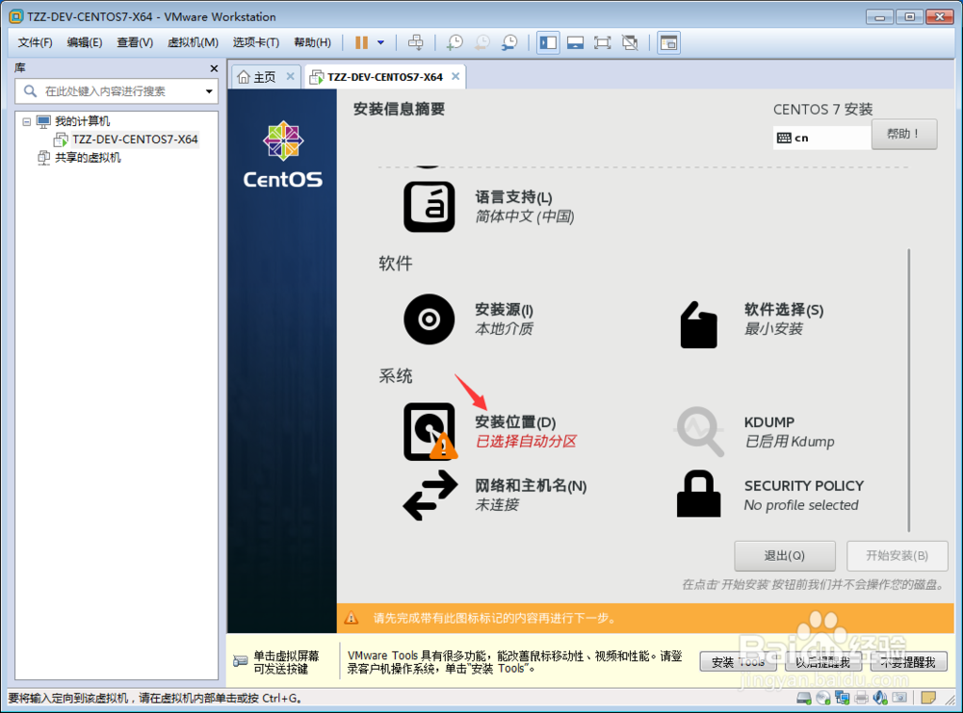Screen dimensions: 963x713
Task: Click the installer summary vertical scrollbar
Action: coord(909,391)
